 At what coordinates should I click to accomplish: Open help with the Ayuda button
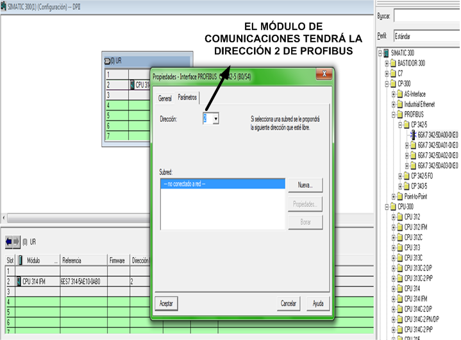318,303
